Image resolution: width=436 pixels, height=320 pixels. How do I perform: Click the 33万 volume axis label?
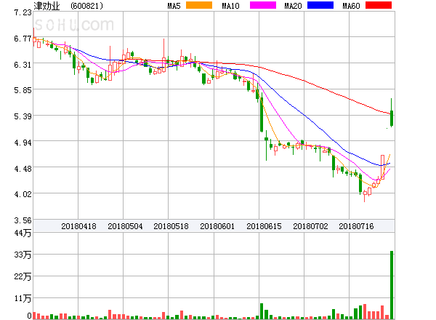pyautogui.click(x=23, y=255)
